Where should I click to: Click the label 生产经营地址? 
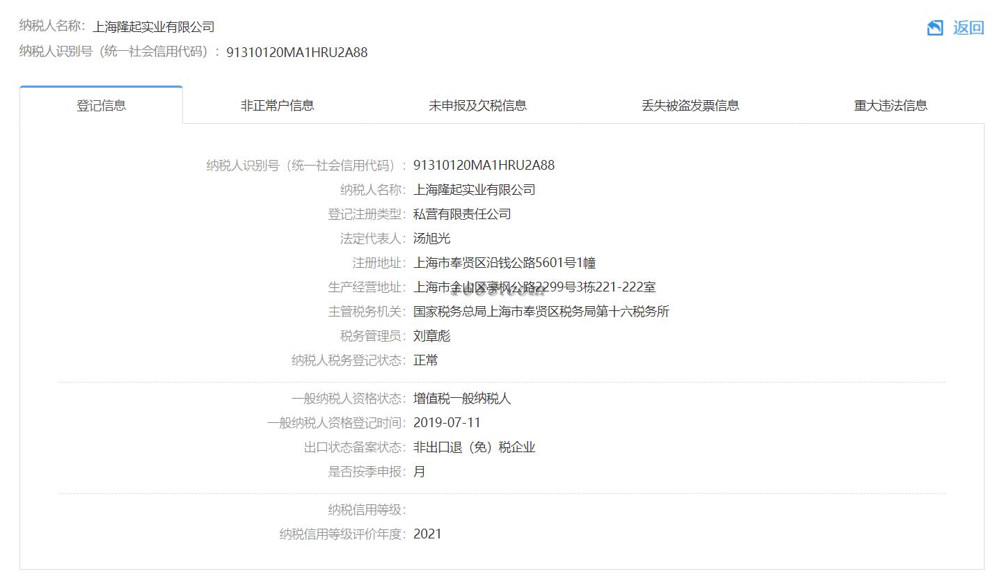(x=367, y=287)
